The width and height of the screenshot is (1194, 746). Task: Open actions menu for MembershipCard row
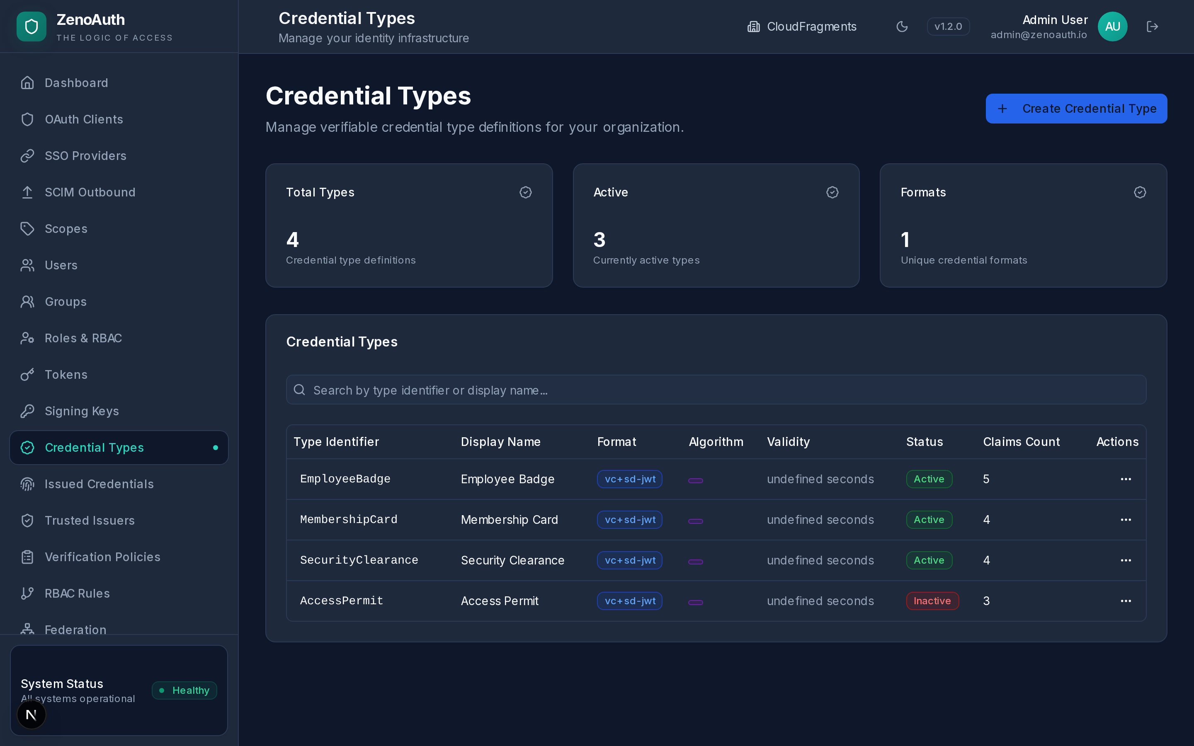pyautogui.click(x=1126, y=520)
